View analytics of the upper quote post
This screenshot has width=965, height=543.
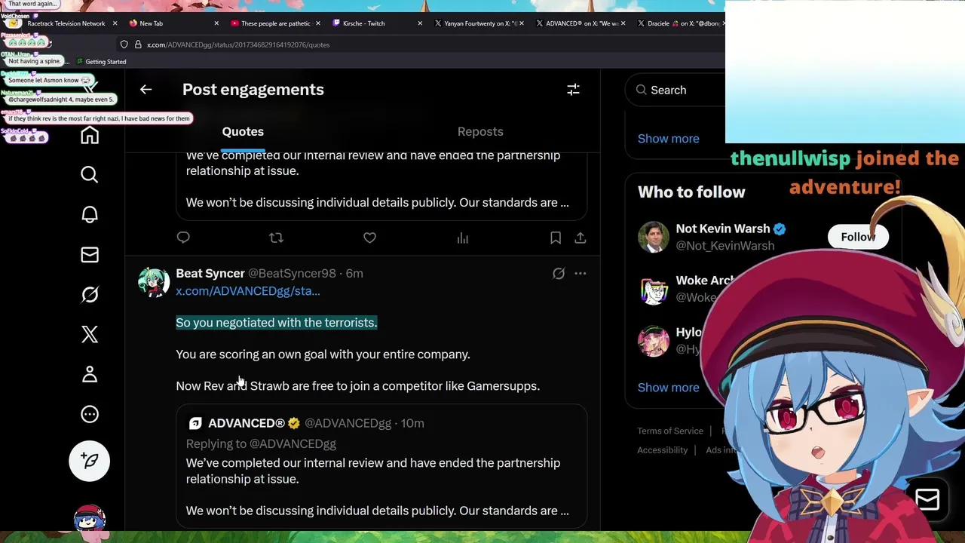click(x=463, y=238)
